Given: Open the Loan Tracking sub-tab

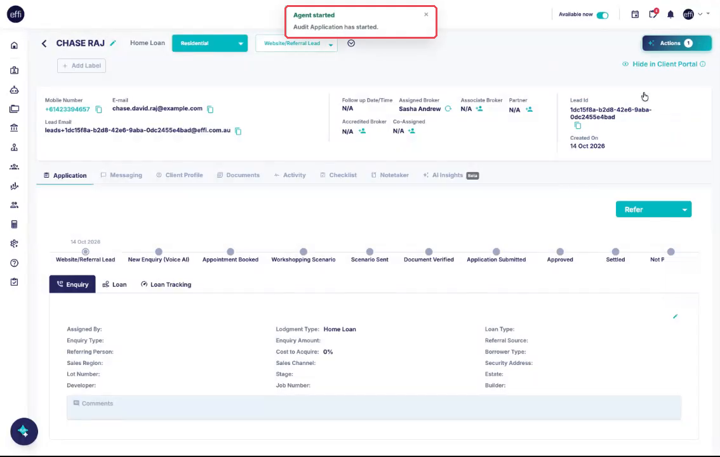Looking at the screenshot, I should tap(166, 284).
